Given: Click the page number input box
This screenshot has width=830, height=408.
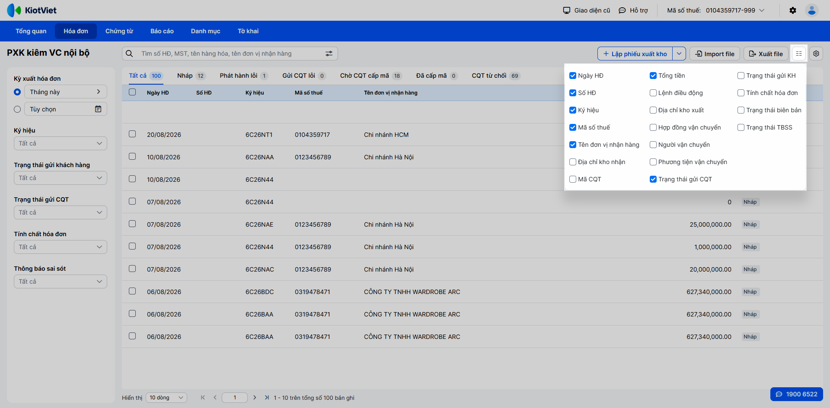Looking at the screenshot, I should 235,398.
